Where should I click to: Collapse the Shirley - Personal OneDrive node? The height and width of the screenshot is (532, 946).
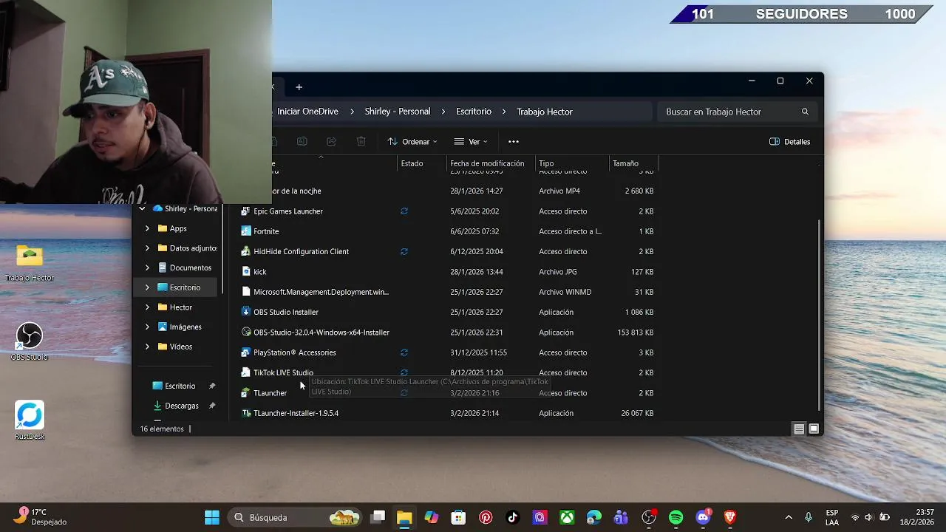(x=141, y=209)
